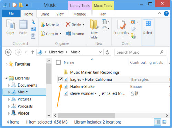Create a New folder

tap(94, 29)
